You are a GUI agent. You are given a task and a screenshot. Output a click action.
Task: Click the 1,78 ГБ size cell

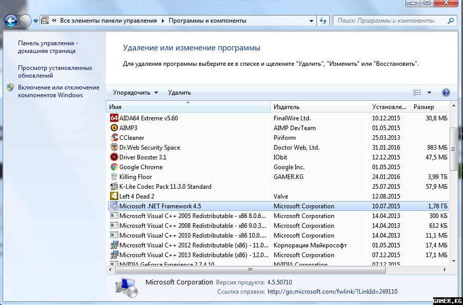point(438,206)
